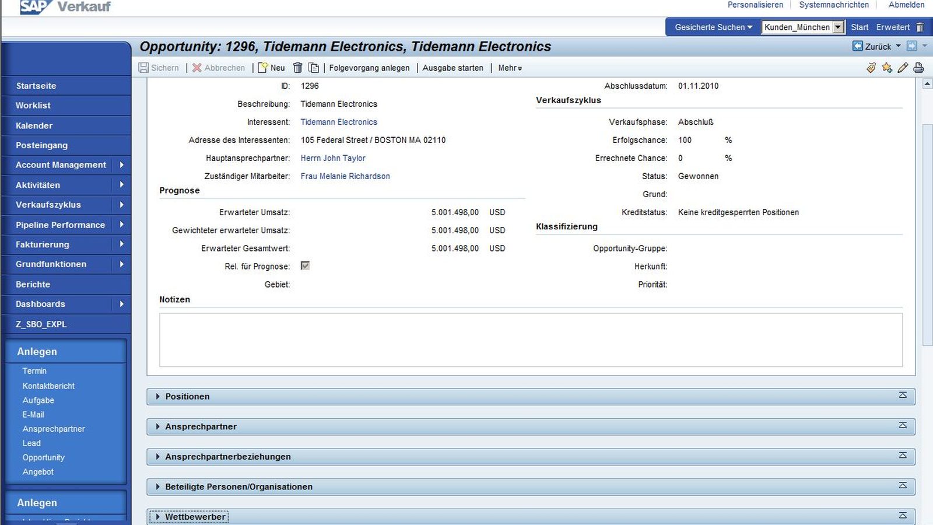Click the vertical scrollbar up arrow

tap(927, 84)
